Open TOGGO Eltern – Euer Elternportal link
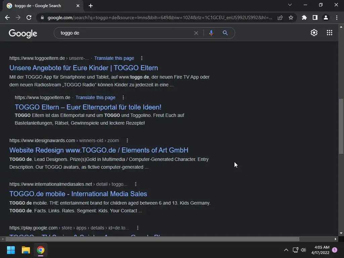The height and width of the screenshot is (258, 344). click(88, 107)
